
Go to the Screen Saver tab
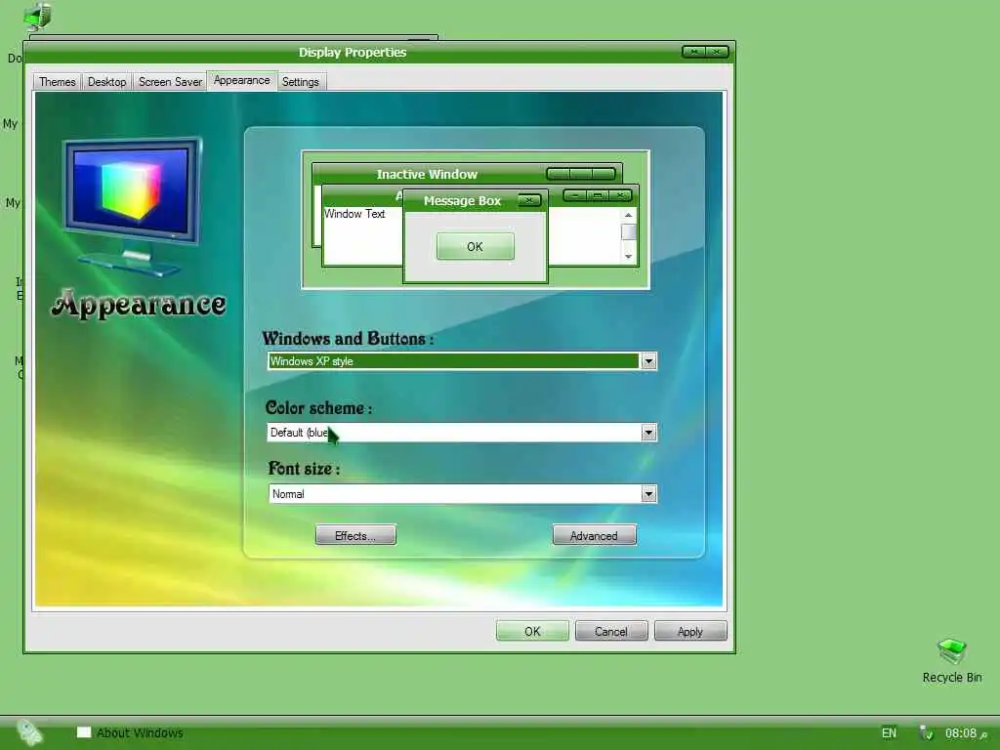(170, 82)
